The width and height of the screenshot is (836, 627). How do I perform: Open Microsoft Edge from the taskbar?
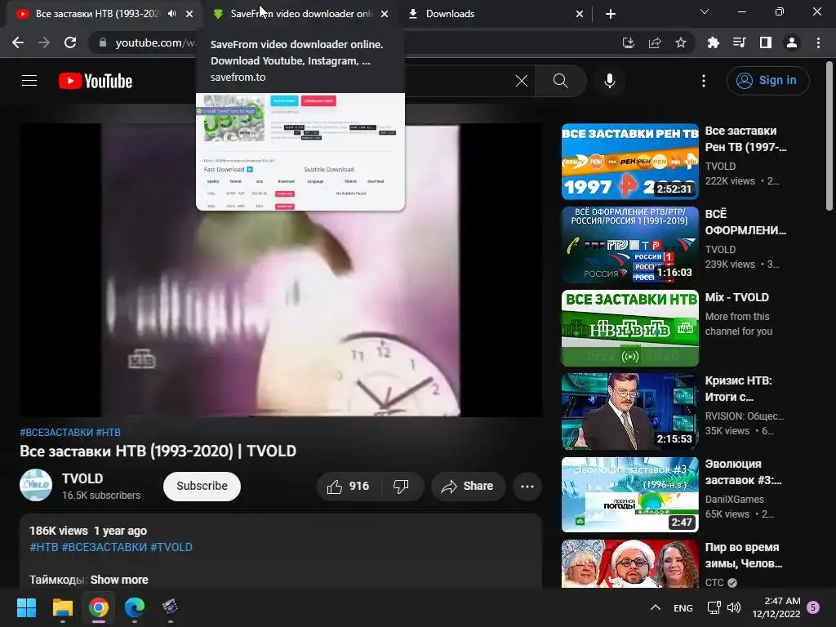point(135,607)
